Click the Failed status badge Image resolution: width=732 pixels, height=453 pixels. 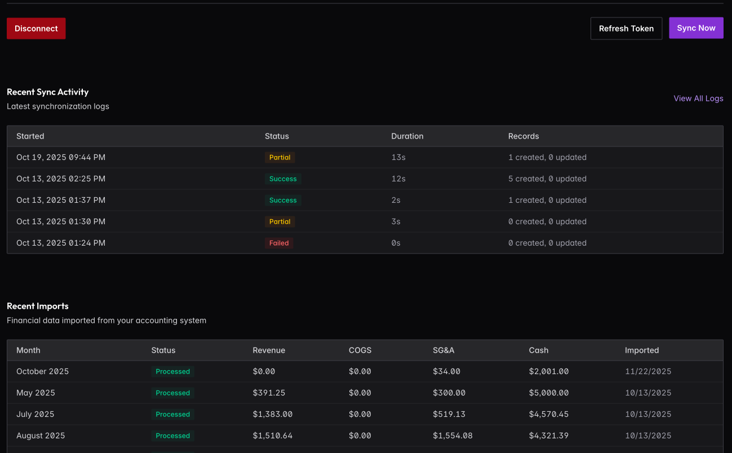(x=279, y=243)
